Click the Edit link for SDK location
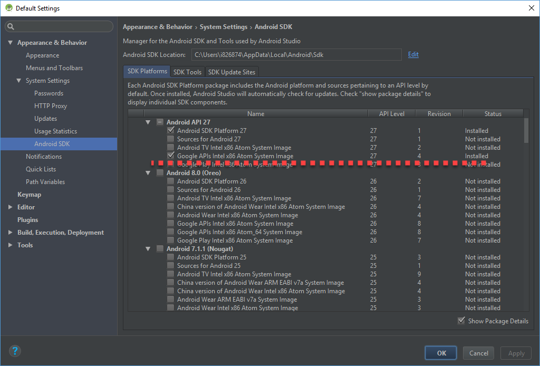 (413, 54)
